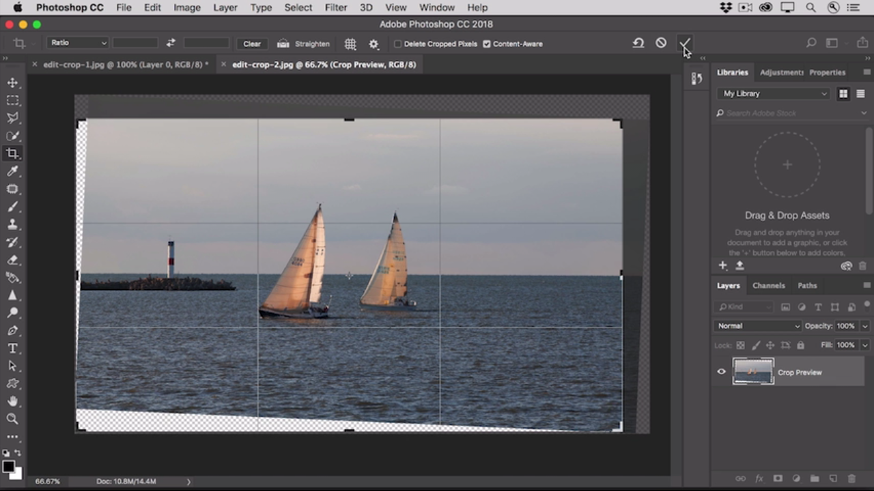Select the Eyedropper tool
This screenshot has width=874, height=491.
click(13, 171)
